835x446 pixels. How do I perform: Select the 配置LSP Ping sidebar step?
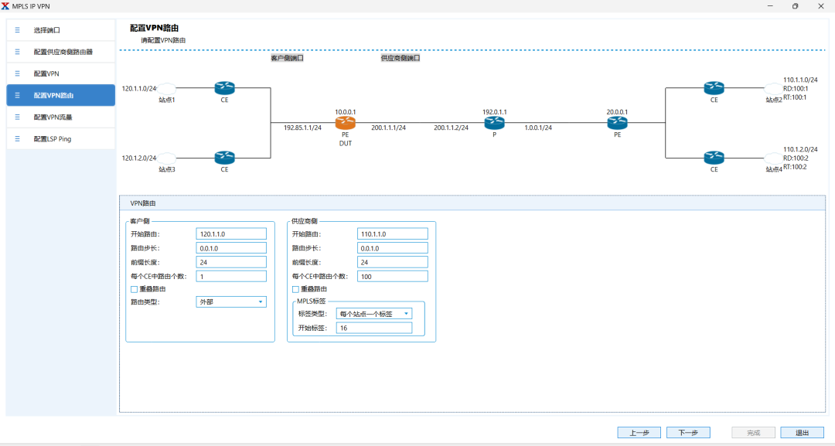pos(60,139)
